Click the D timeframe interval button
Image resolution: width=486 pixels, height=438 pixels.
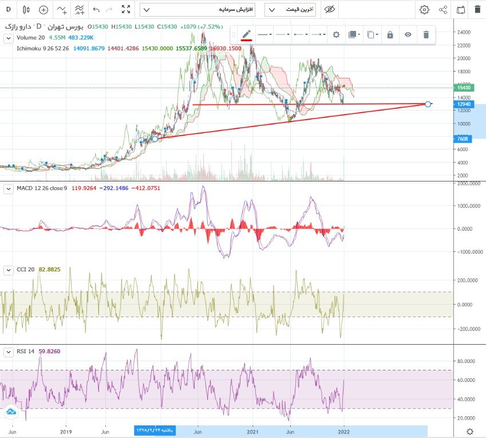[x=8, y=10]
